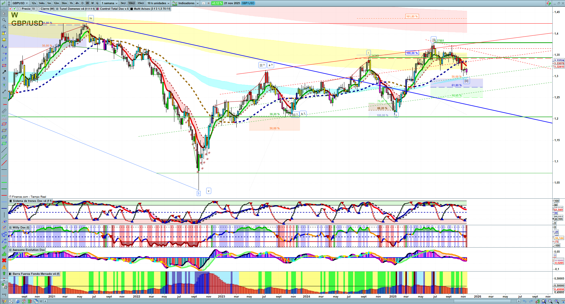Select the daily D timeframe

pyautogui.click(x=83, y=3)
